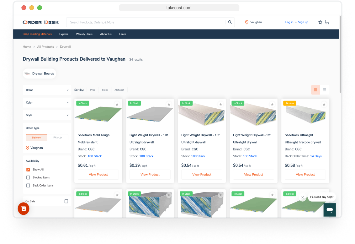The image size is (355, 244).
Task: Click the search magnifier icon
Action: pos(230,22)
